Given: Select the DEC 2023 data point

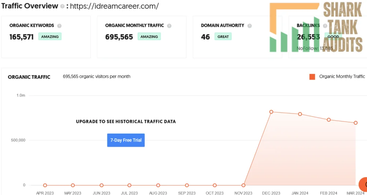Looking at the screenshot, I should pos(271,112).
